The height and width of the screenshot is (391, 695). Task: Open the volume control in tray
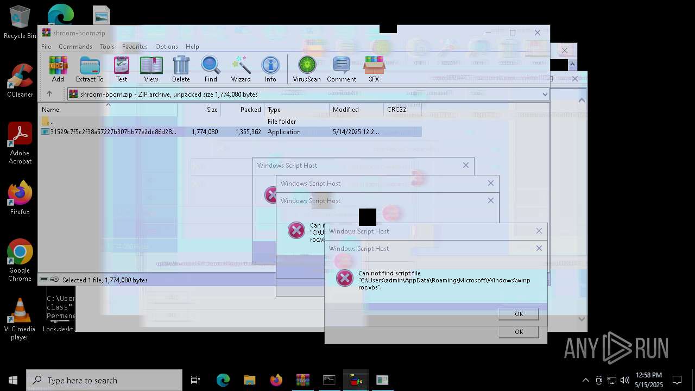(625, 380)
